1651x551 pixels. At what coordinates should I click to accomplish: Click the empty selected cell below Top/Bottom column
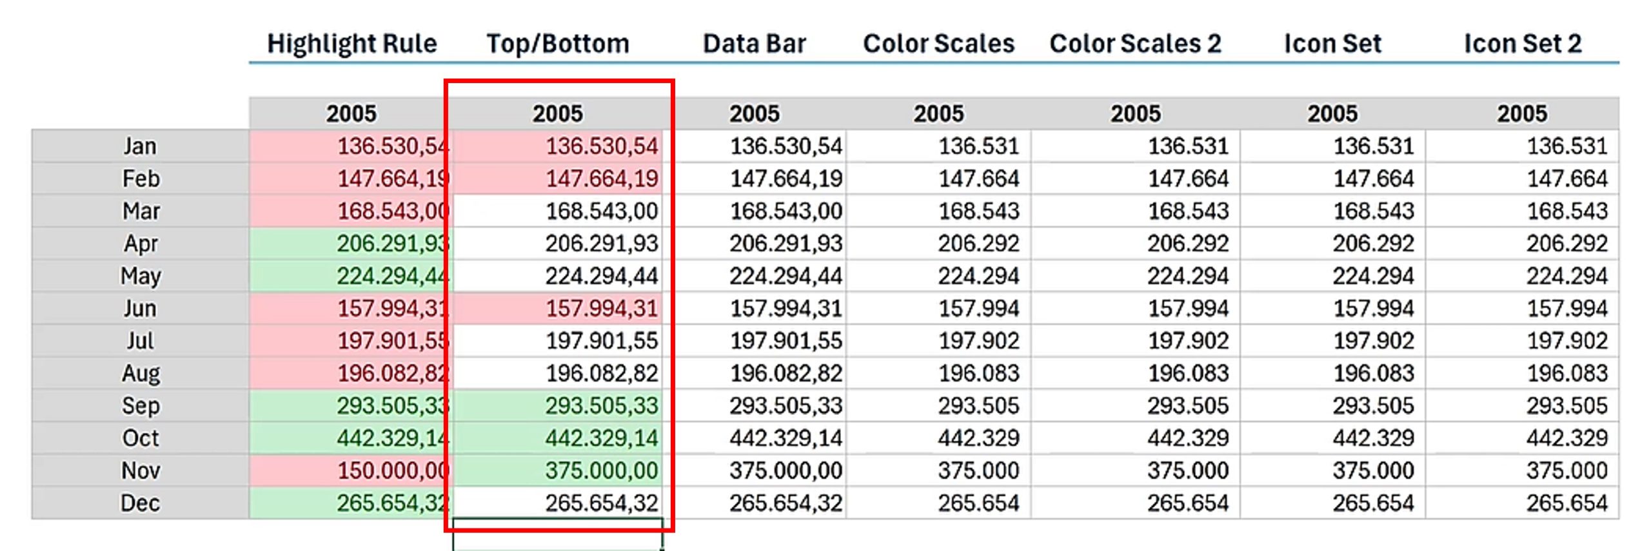[558, 535]
